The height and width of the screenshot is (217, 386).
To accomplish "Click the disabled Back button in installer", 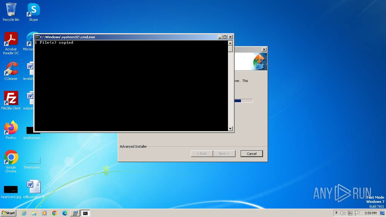I will pyautogui.click(x=202, y=154).
